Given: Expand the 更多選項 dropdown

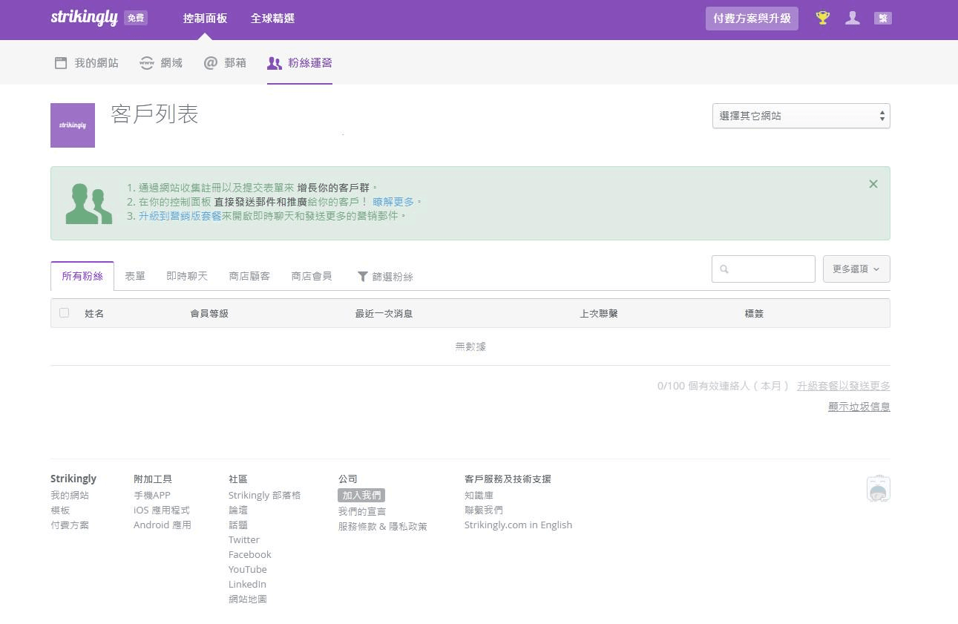Looking at the screenshot, I should 856,269.
